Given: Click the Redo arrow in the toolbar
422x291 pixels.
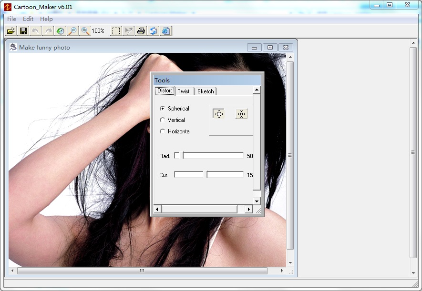Looking at the screenshot, I should 48,31.
